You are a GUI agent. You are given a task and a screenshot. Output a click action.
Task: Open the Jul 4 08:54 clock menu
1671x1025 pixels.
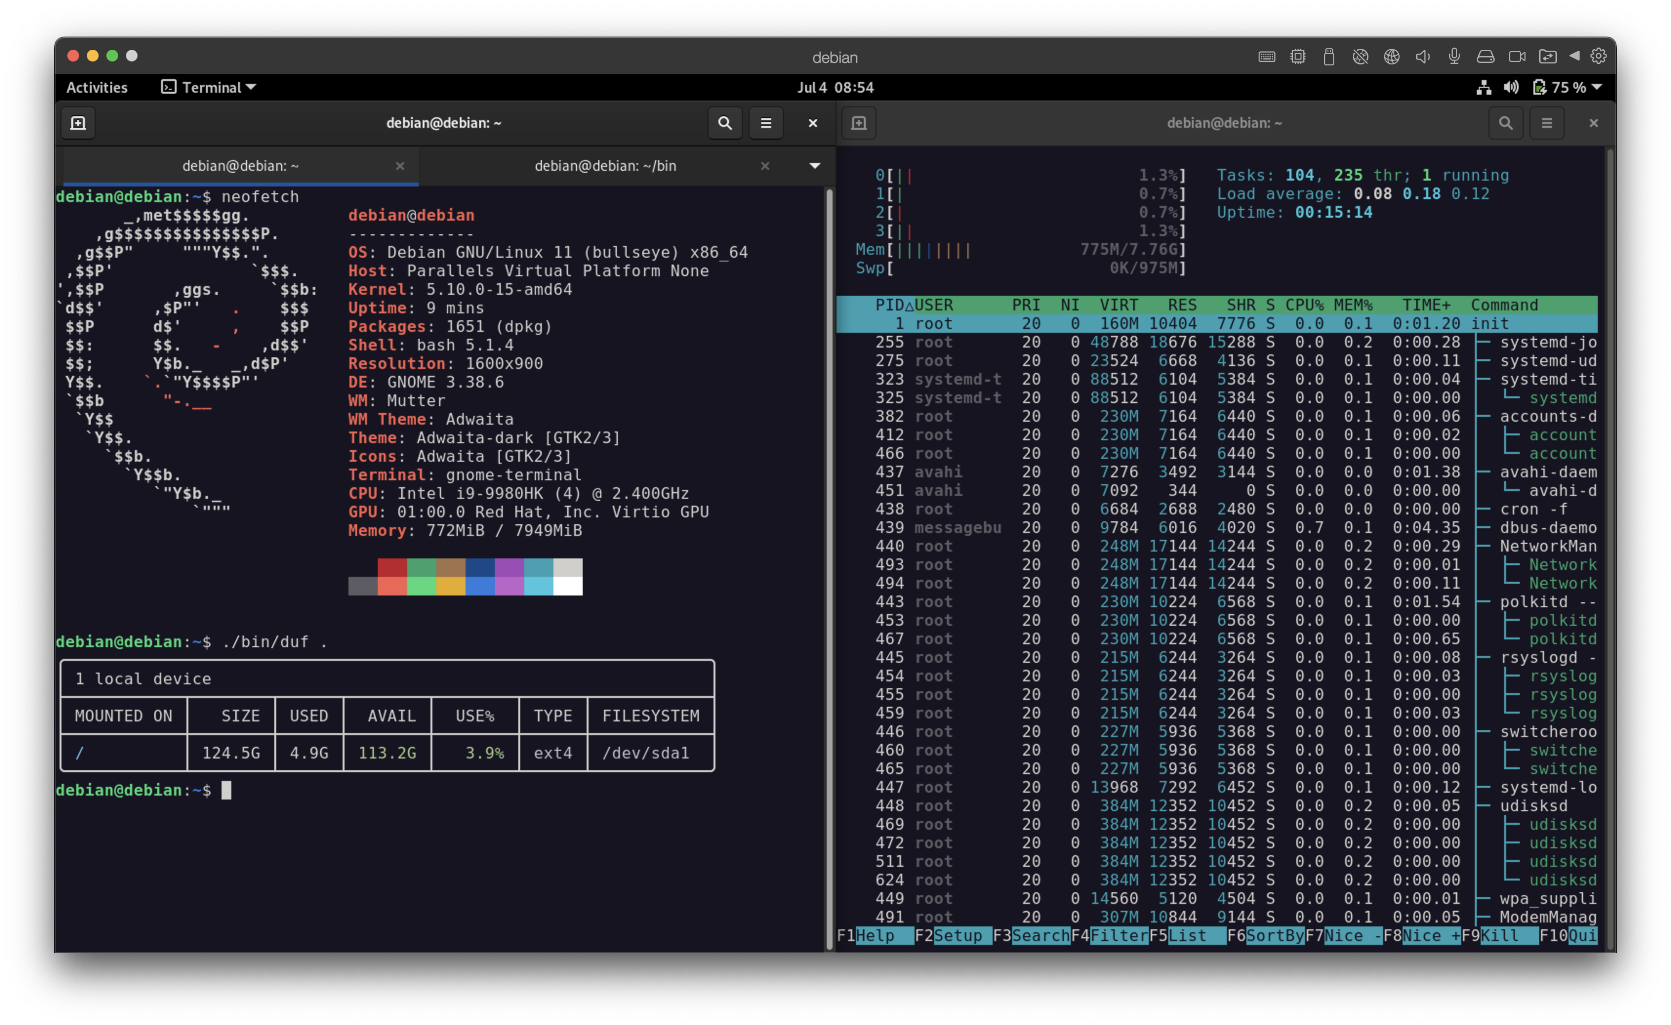tap(835, 87)
